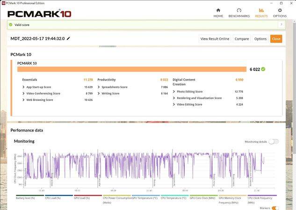This screenshot has height=210, width=296.
Task: Click the Digital Content Creation heading
Action: [184, 82]
